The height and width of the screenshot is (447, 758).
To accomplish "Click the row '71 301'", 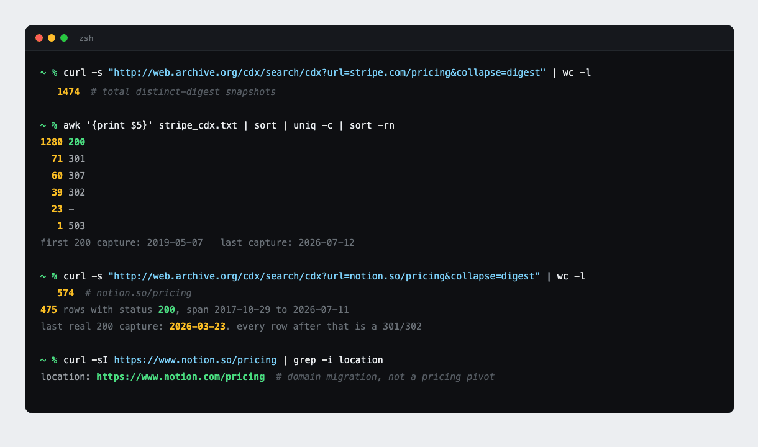I will (x=68, y=159).
